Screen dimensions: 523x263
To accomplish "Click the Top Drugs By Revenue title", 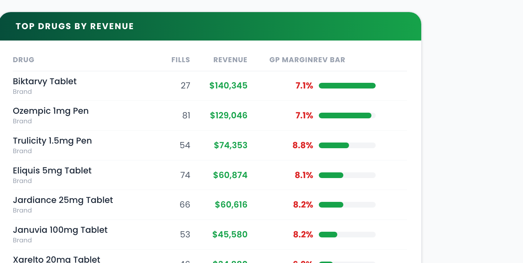I will (x=75, y=26).
